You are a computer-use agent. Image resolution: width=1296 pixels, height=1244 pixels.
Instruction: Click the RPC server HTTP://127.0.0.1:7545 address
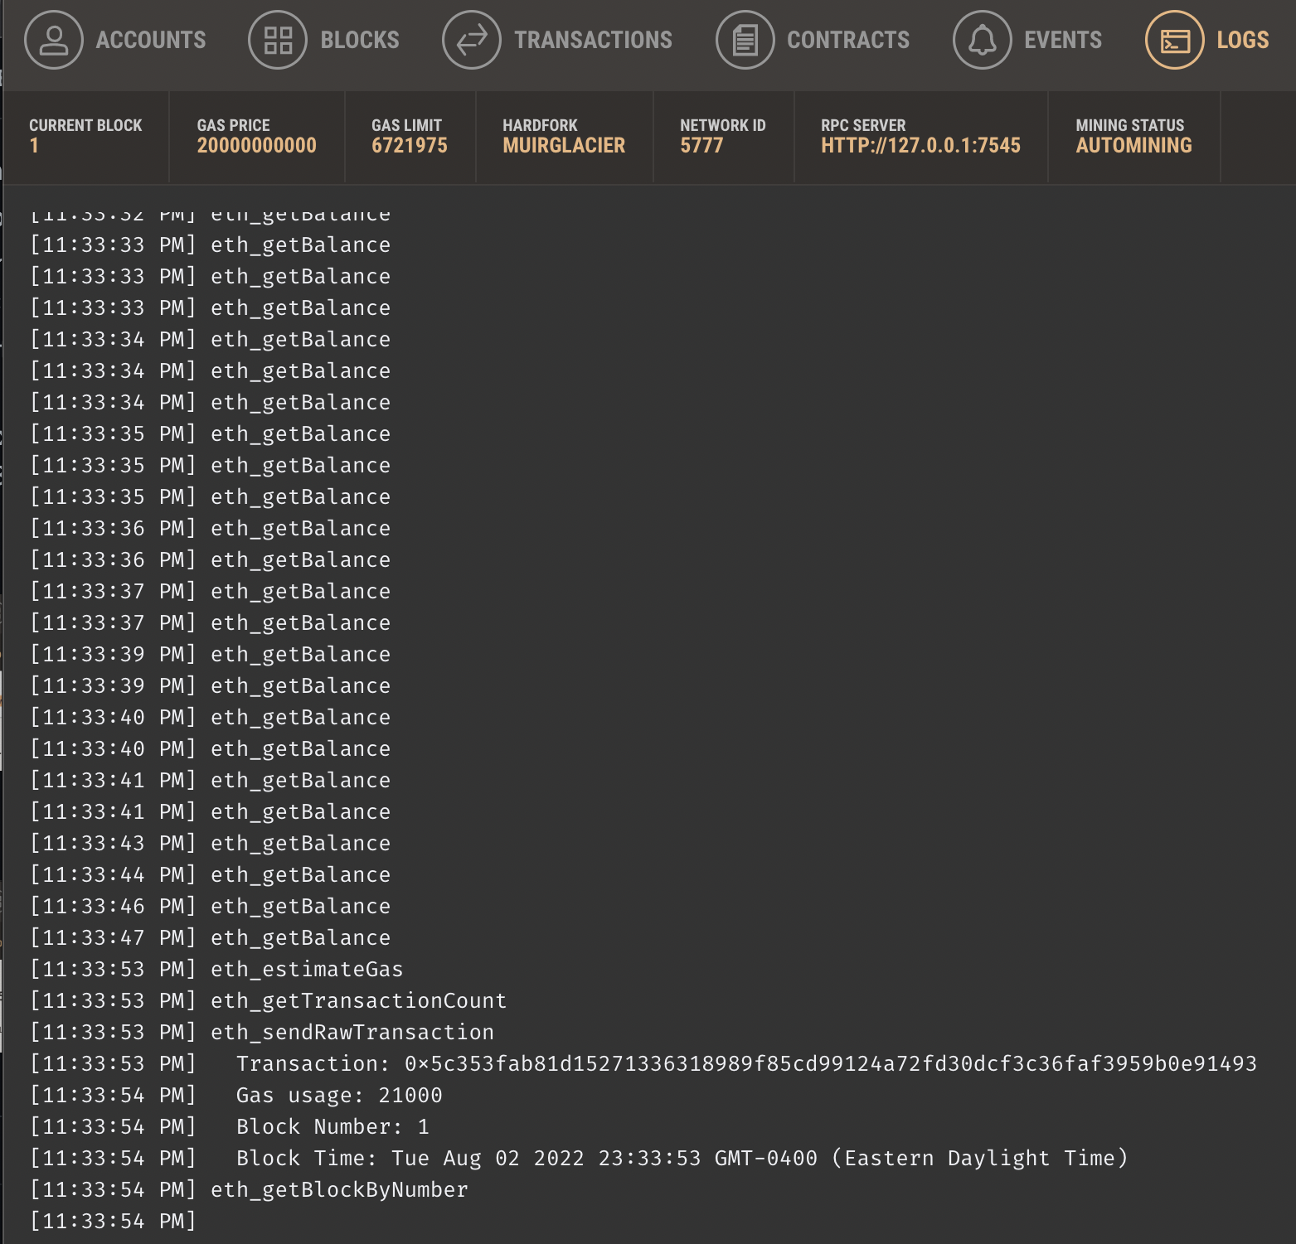click(920, 146)
